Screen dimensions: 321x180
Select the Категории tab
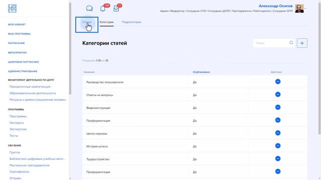(107, 22)
